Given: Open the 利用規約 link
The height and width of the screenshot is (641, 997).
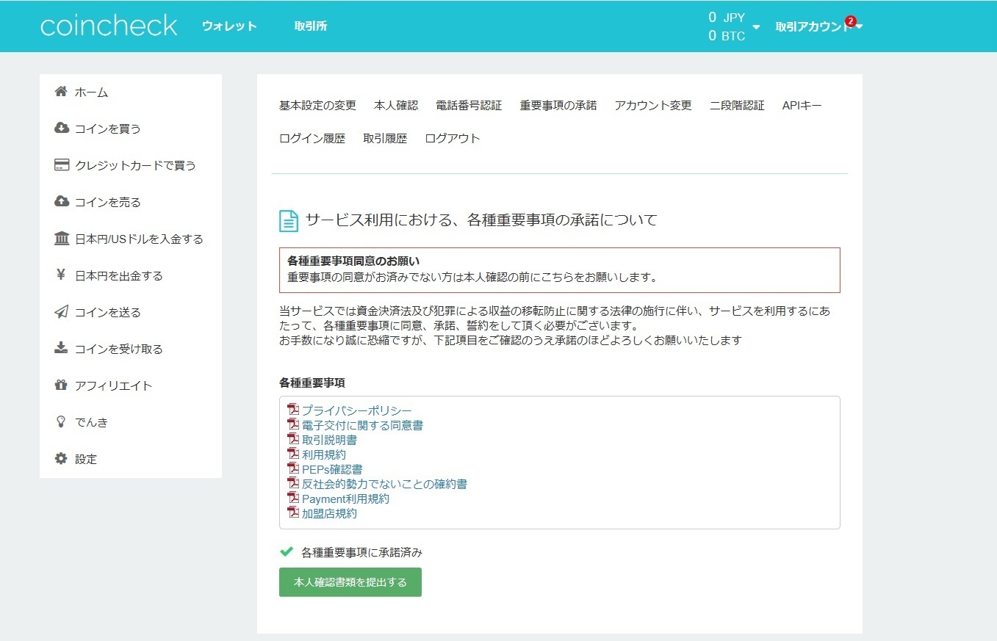Looking at the screenshot, I should coord(324,455).
